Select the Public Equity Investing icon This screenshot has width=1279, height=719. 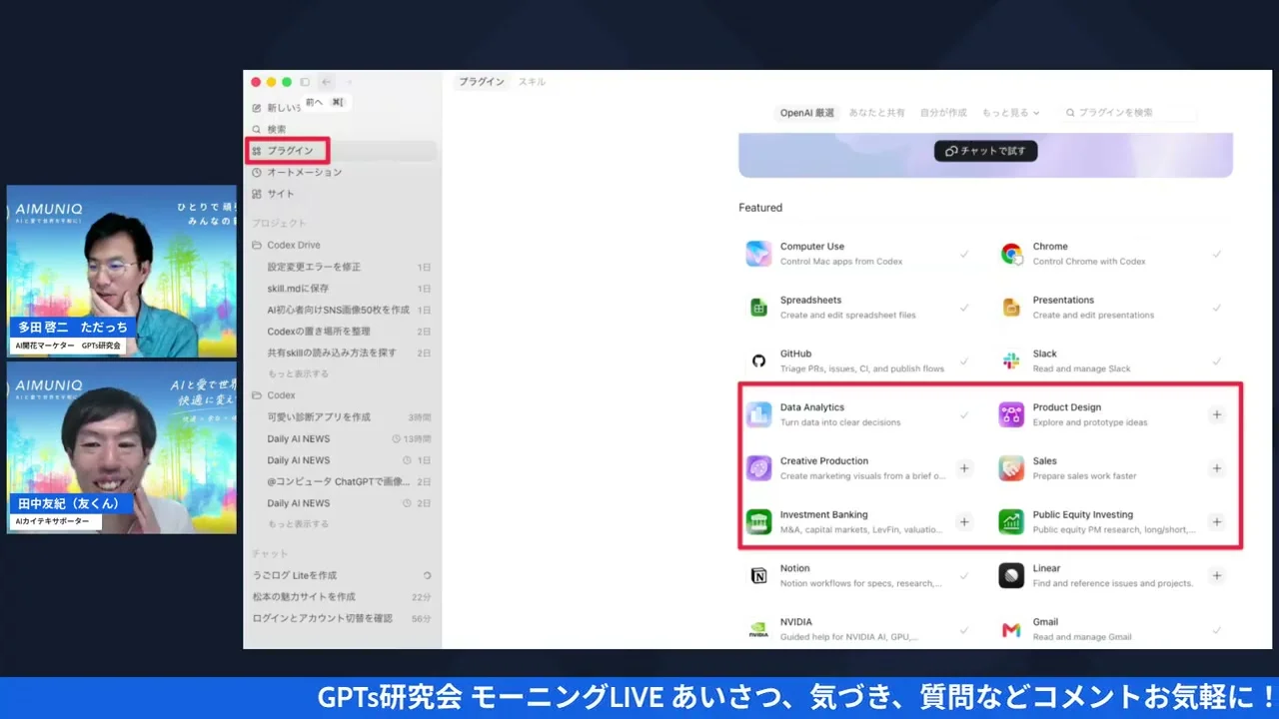pos(1011,521)
